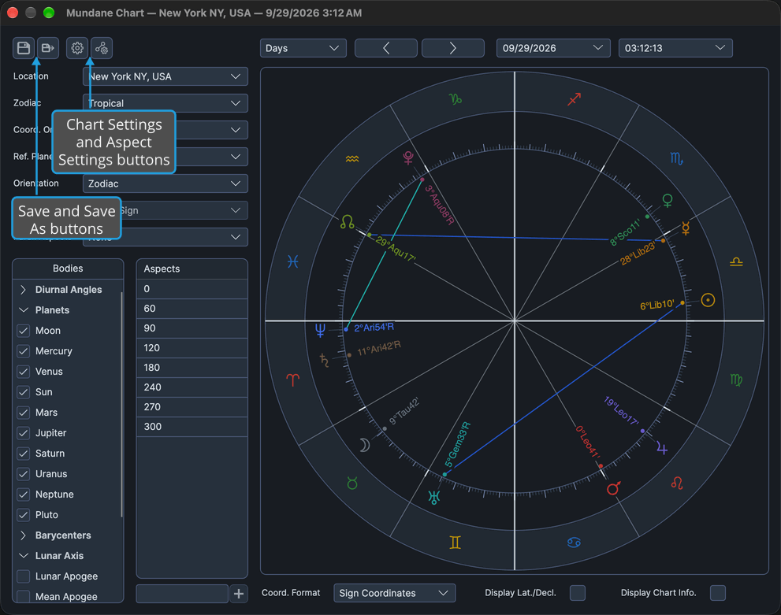Uncheck the Mars checkbox

click(x=24, y=413)
